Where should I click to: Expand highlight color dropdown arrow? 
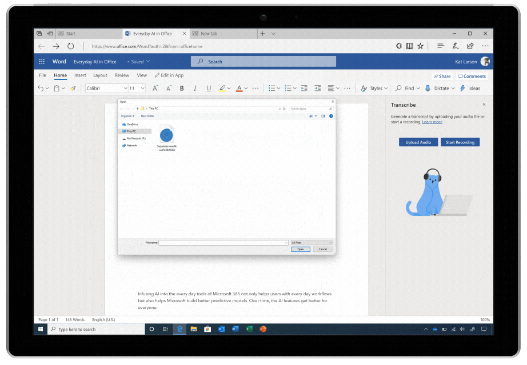pyautogui.click(x=229, y=89)
